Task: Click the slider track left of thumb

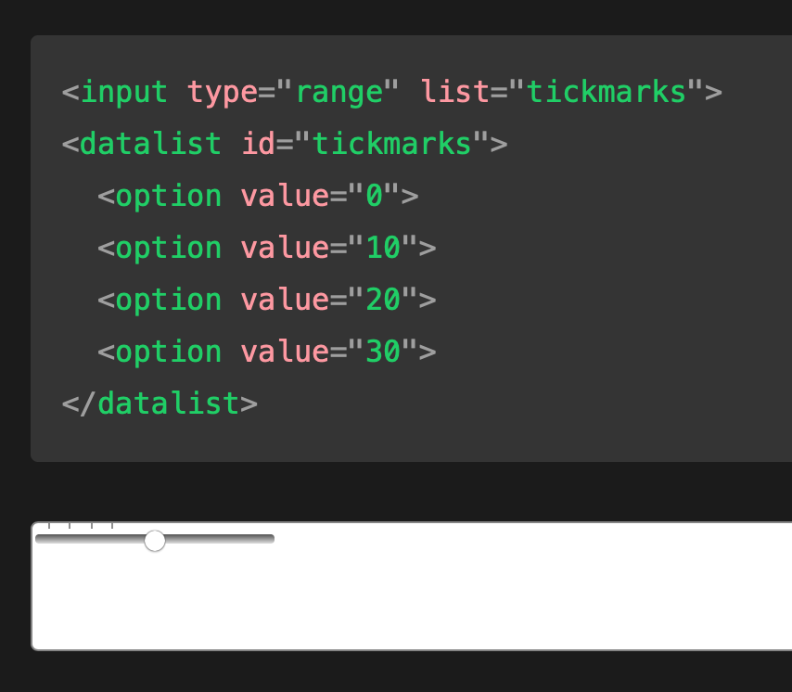Action: [90, 539]
